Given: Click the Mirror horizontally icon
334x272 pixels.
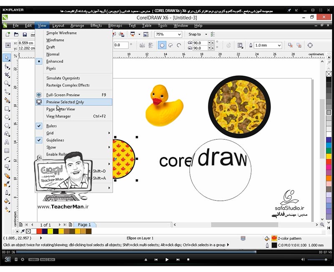Looking at the screenshot, I should click(x=142, y=45).
